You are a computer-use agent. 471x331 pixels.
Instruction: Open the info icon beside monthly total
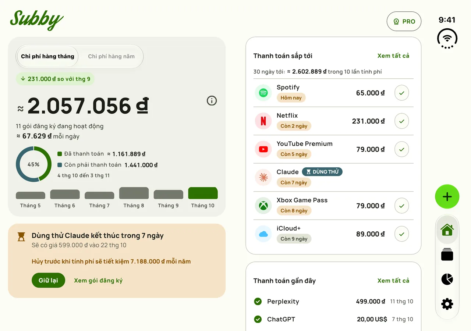coord(212,100)
